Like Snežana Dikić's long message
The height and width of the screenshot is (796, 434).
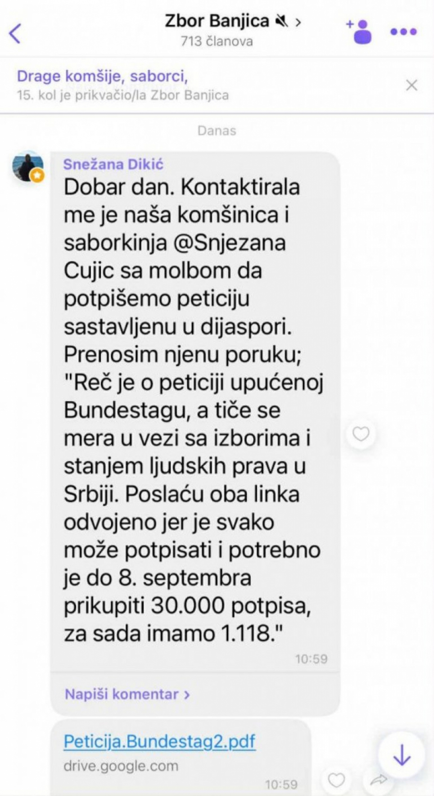point(361,434)
